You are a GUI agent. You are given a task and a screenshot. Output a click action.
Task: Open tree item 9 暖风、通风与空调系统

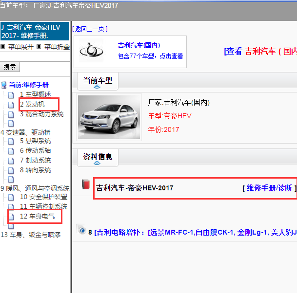click(x=35, y=188)
